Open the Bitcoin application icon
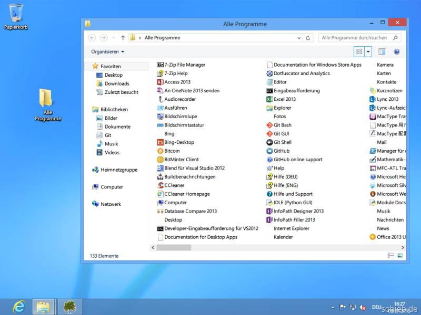This screenshot has height=315, width=421. [161, 151]
